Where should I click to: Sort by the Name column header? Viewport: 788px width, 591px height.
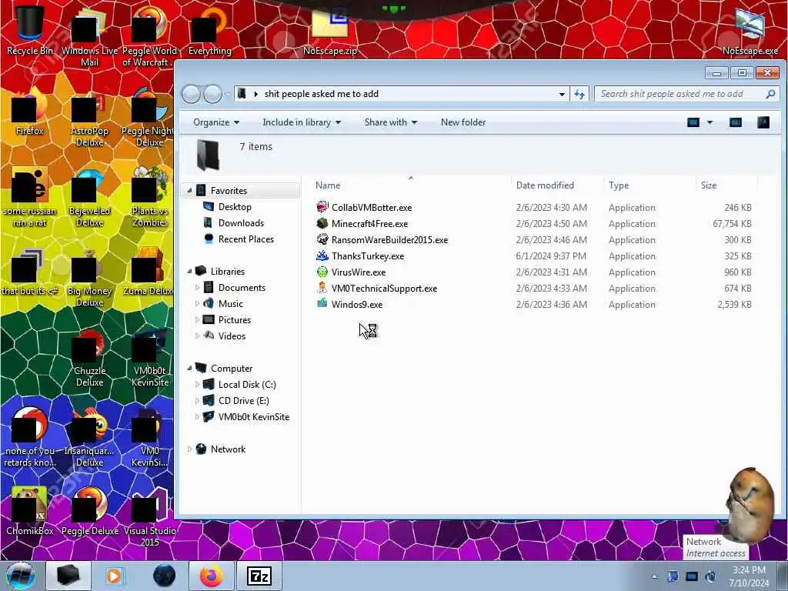click(x=411, y=185)
